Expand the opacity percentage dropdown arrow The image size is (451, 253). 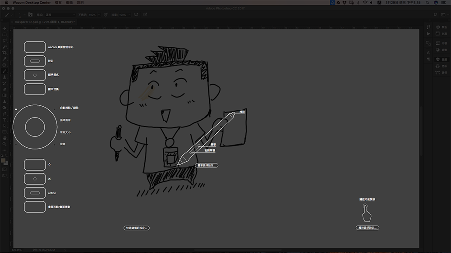[100, 15]
